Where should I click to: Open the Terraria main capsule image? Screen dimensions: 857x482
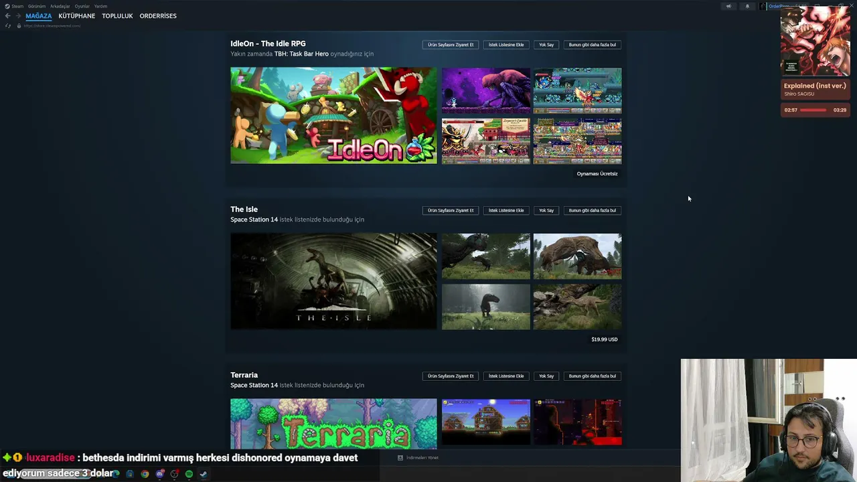[x=333, y=424]
